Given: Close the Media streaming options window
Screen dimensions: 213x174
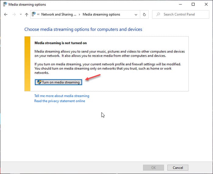Looking at the screenshot, I should point(206,4).
